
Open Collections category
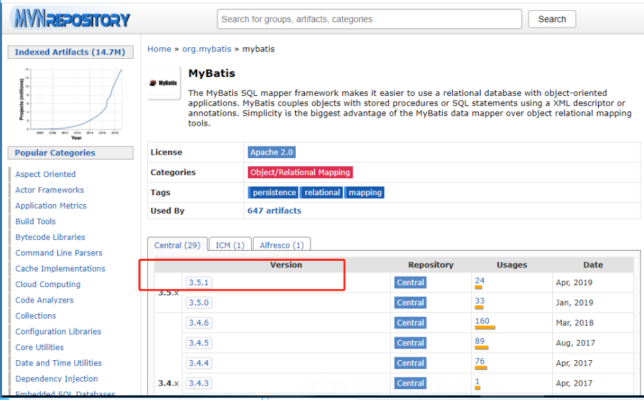coord(35,316)
